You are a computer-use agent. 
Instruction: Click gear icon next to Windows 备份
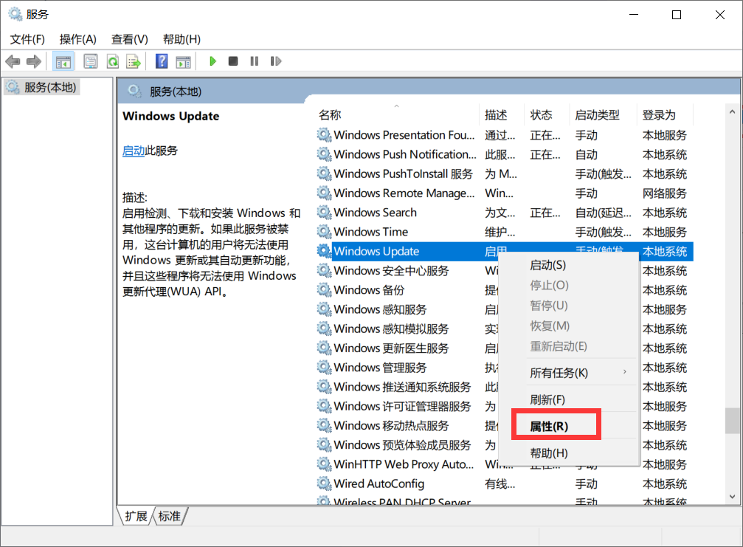[324, 290]
